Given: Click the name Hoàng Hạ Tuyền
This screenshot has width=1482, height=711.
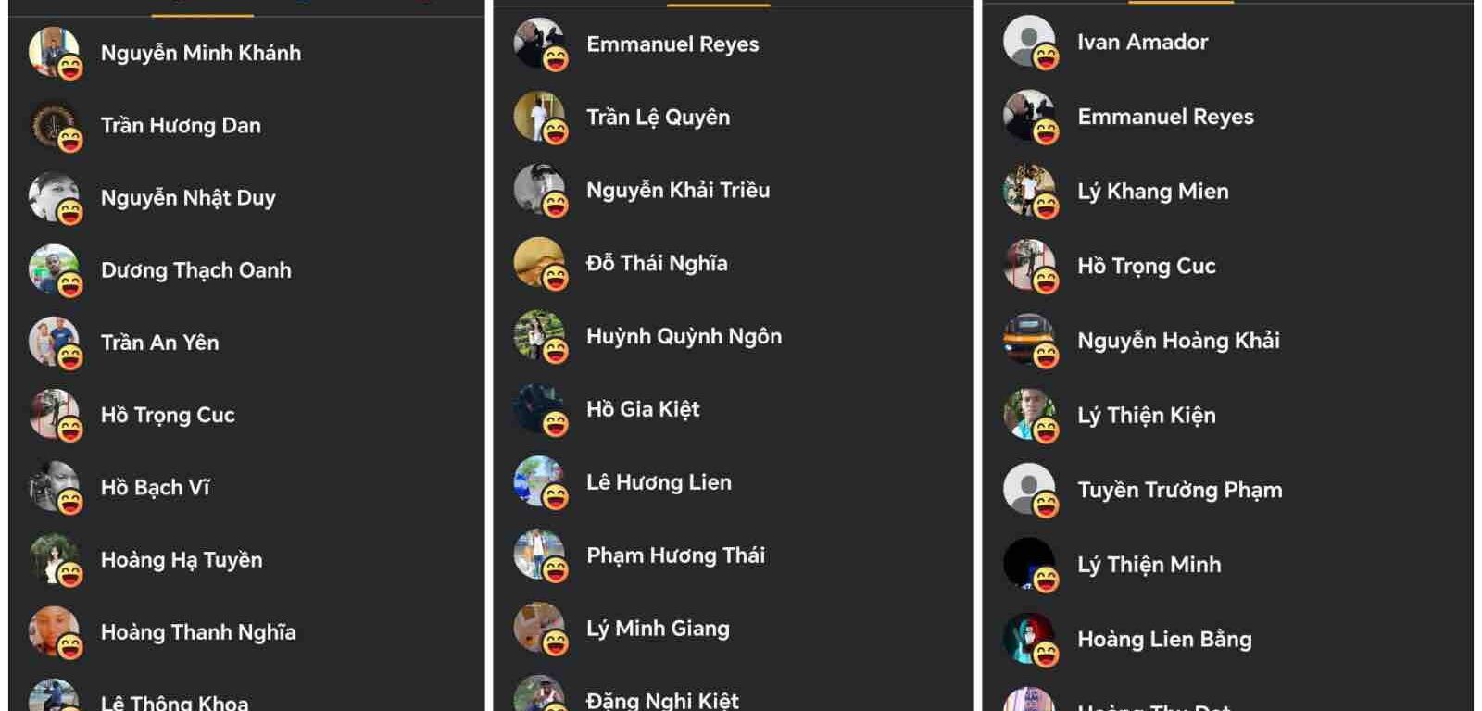Looking at the screenshot, I should point(182,560).
